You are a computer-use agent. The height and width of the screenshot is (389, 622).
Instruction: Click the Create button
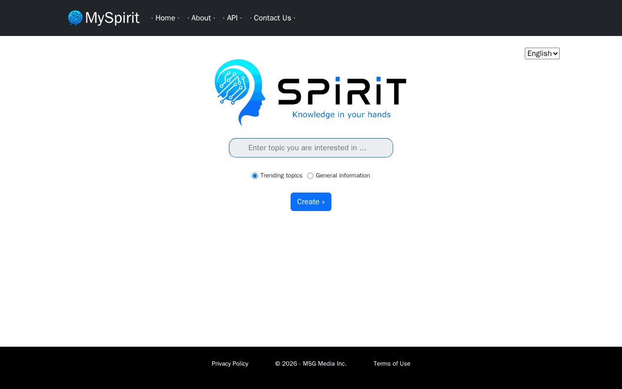tap(311, 202)
